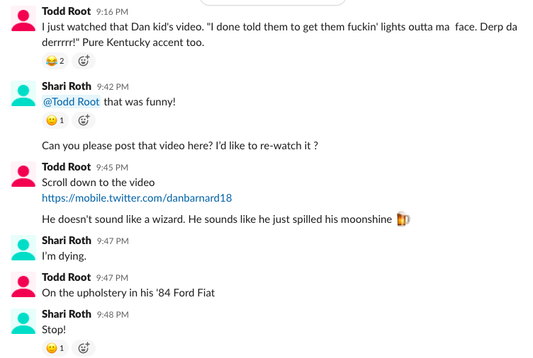Click the @Todd Root mention

[x=71, y=101]
